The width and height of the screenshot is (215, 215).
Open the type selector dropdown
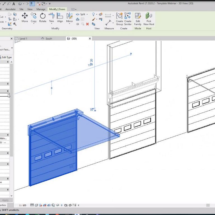click(x=12, y=48)
